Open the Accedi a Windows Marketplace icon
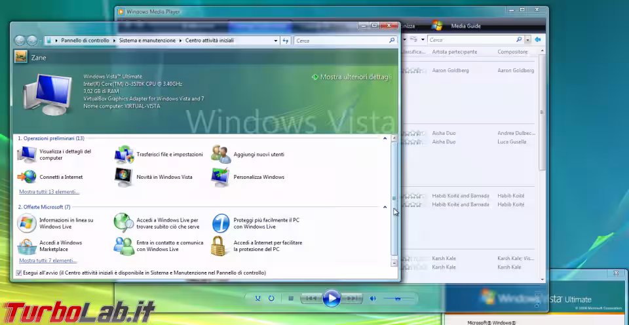The image size is (629, 325). [x=28, y=246]
